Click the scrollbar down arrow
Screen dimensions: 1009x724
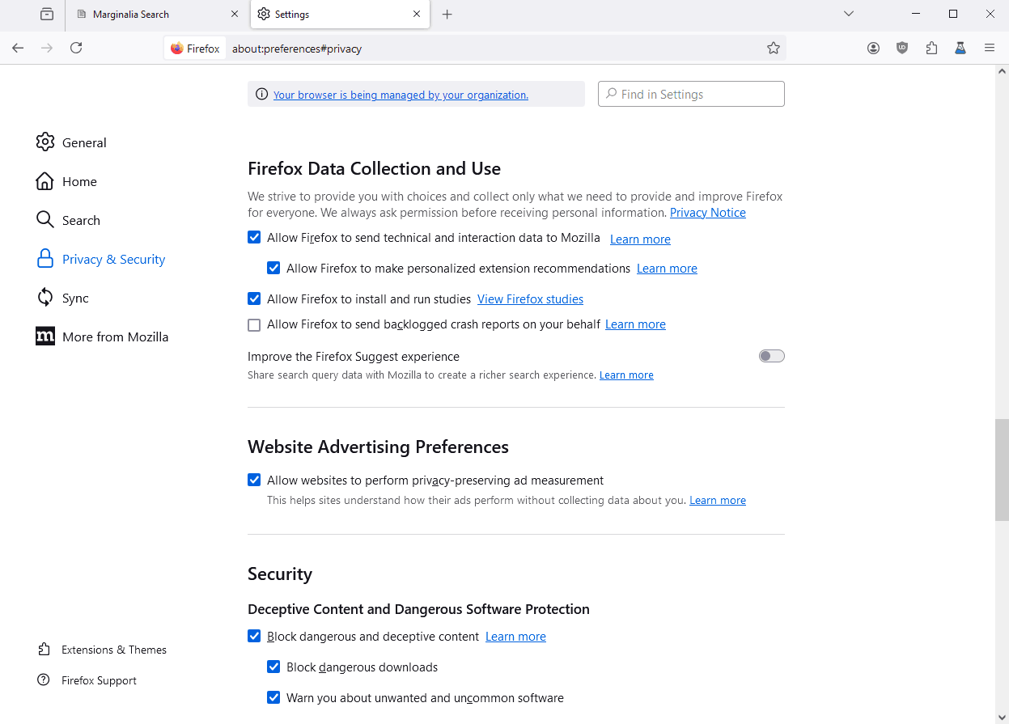(1002, 717)
